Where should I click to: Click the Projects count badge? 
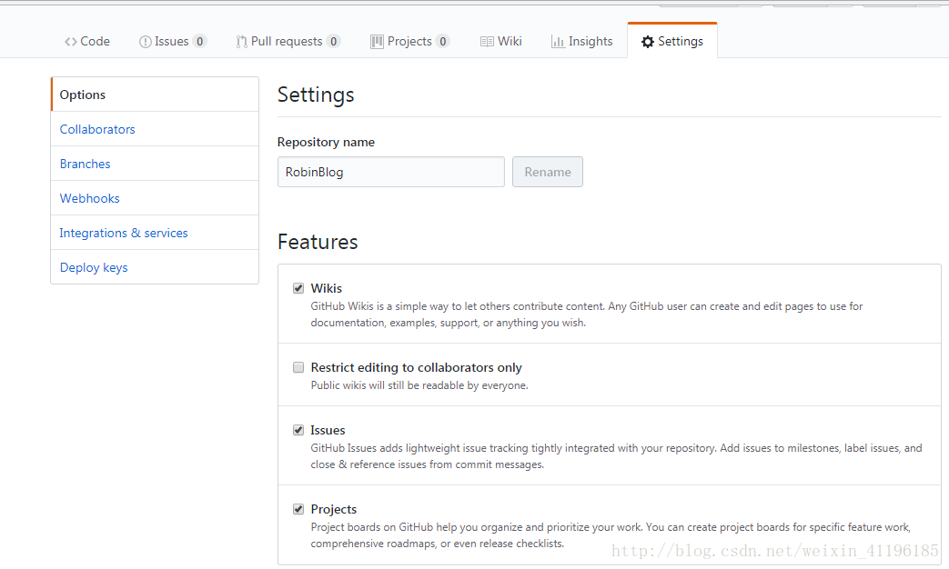(x=443, y=41)
